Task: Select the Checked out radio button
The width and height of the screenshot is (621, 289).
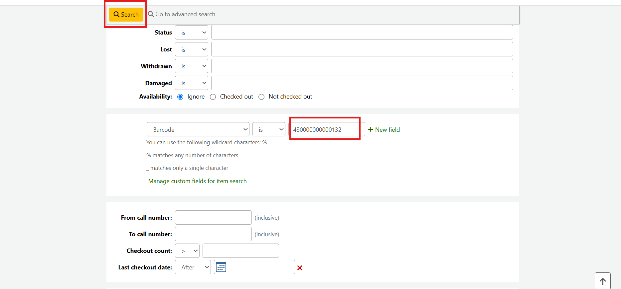Action: click(x=213, y=97)
